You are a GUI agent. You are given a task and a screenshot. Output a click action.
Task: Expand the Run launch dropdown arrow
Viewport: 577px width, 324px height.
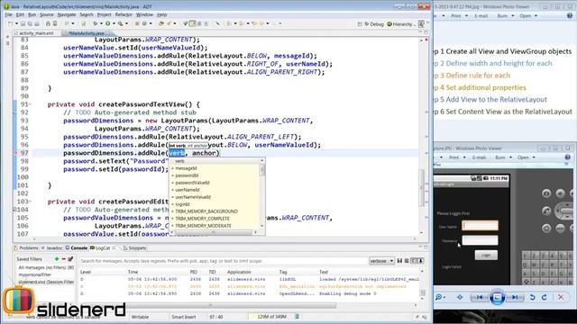(x=114, y=23)
